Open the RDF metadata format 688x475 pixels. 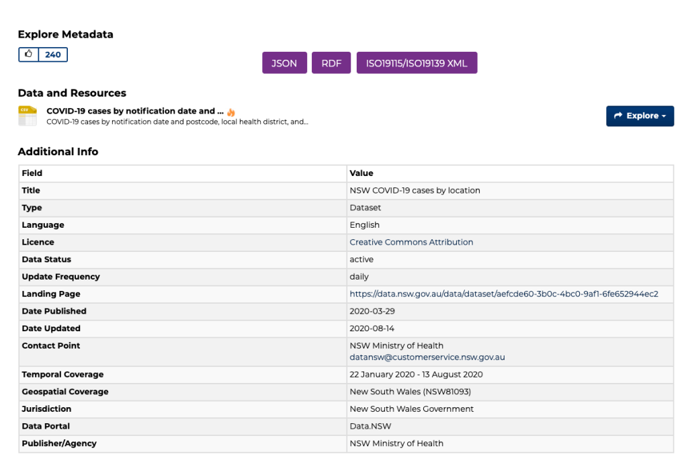click(331, 62)
